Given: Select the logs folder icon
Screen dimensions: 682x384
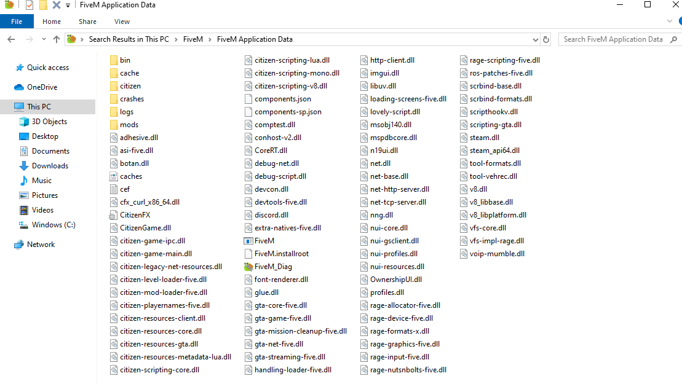Looking at the screenshot, I should tap(114, 112).
